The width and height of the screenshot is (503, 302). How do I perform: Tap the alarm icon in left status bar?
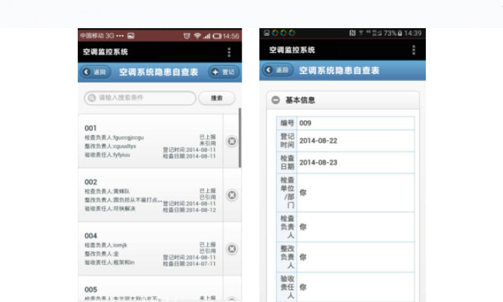pyautogui.click(x=186, y=36)
